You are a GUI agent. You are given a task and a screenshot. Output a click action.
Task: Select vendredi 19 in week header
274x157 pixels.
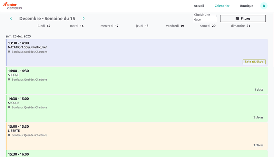click(x=175, y=26)
